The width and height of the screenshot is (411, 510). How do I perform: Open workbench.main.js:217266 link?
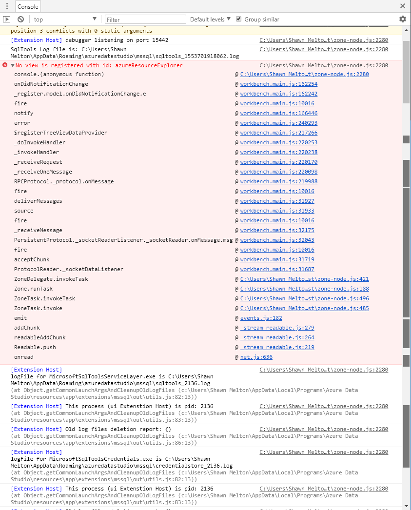pos(279,133)
